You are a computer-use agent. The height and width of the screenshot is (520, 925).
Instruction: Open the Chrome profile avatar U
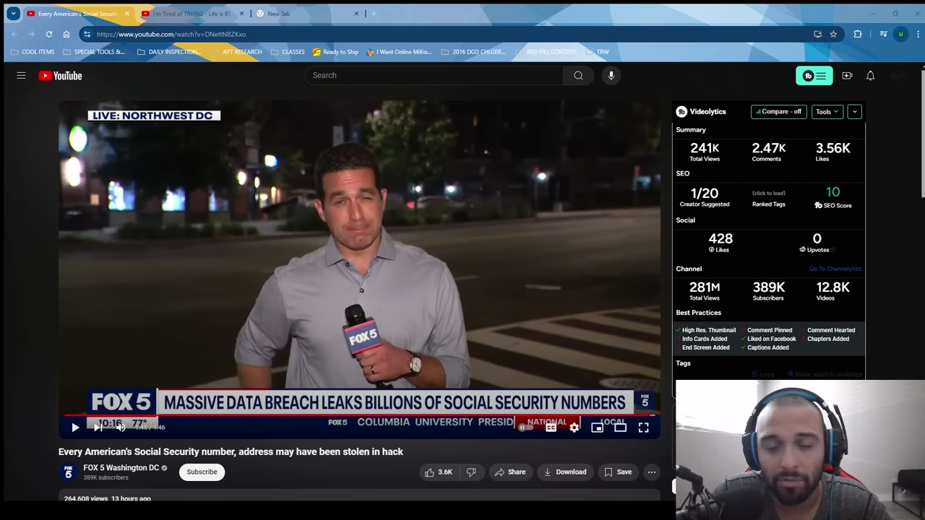900,34
